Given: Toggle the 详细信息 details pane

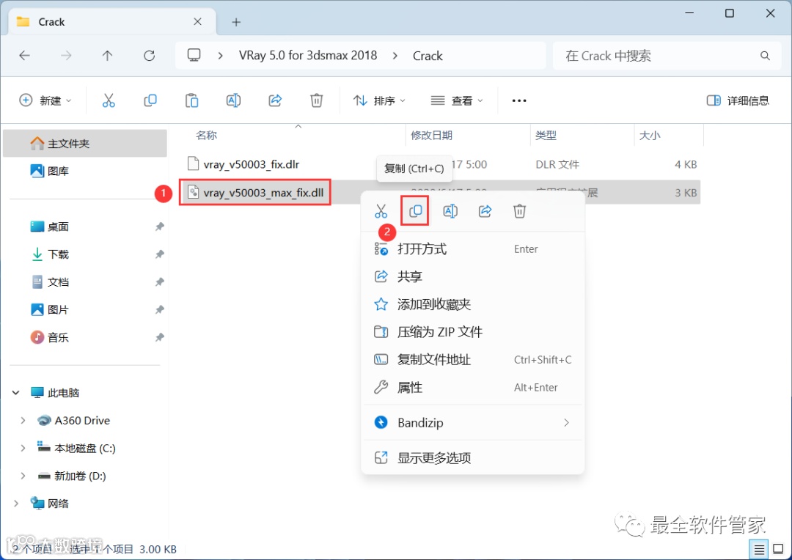Looking at the screenshot, I should pos(738,100).
